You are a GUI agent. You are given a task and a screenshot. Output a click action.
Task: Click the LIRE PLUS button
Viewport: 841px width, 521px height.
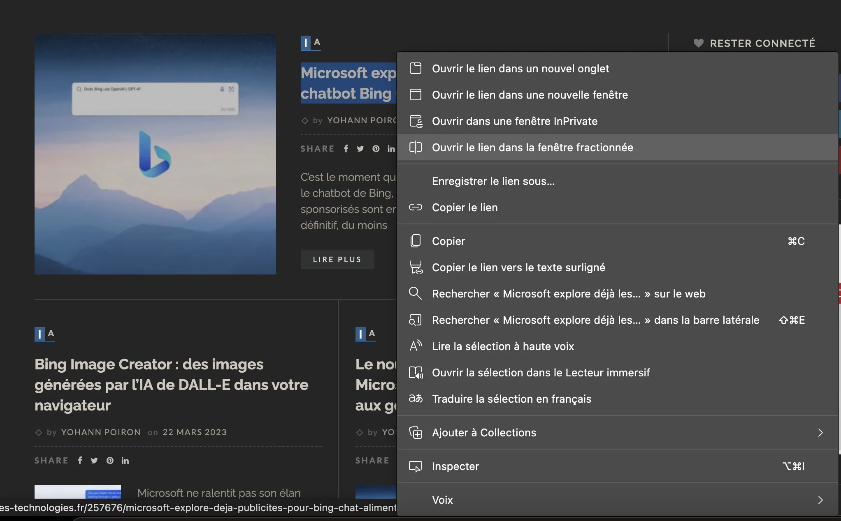tap(337, 259)
